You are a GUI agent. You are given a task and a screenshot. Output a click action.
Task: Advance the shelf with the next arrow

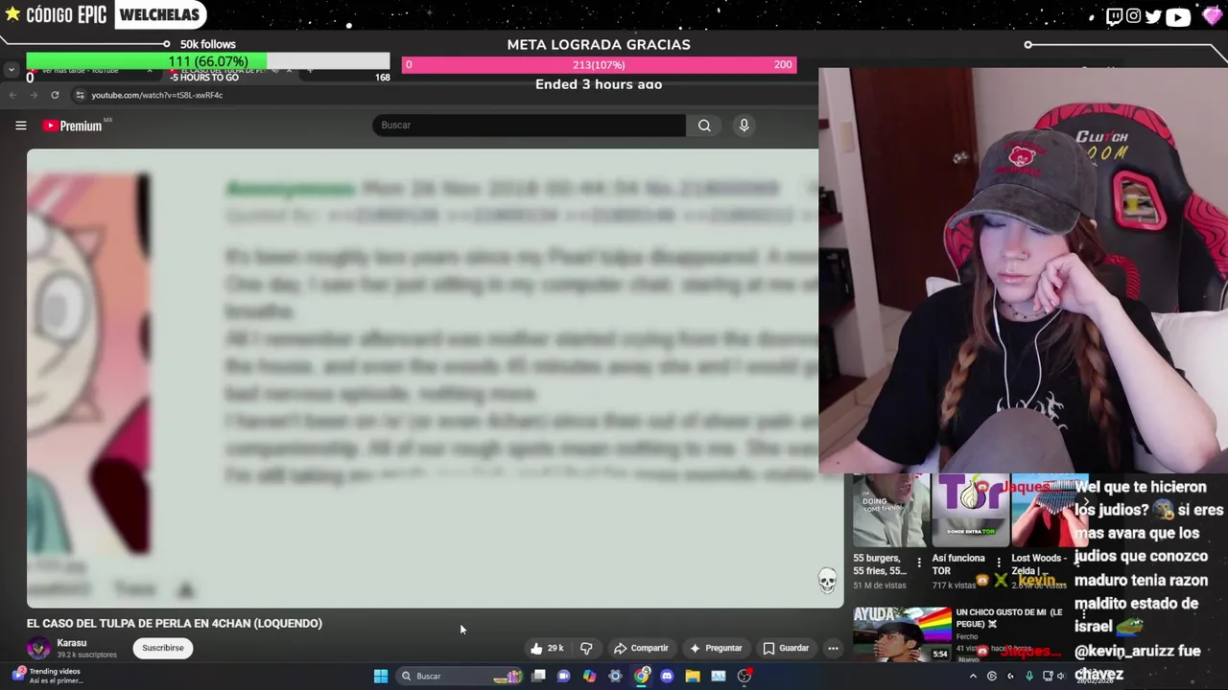tap(1086, 502)
